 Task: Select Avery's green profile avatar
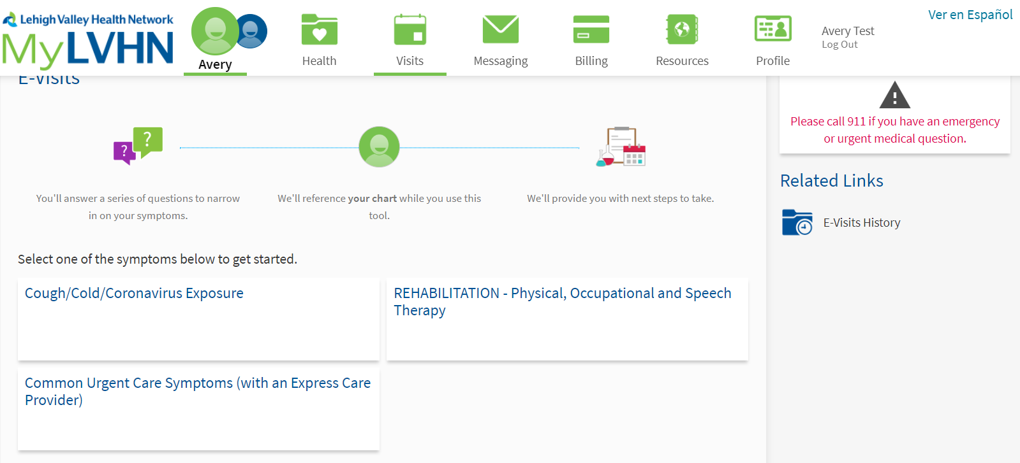[x=215, y=31]
